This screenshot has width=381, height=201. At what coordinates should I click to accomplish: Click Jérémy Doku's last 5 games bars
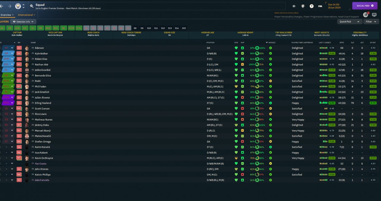tap(323, 125)
